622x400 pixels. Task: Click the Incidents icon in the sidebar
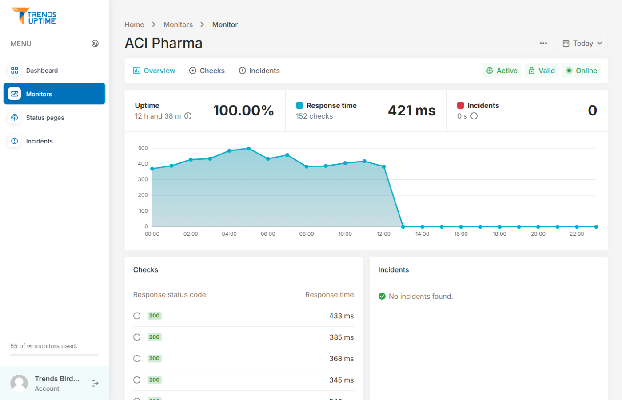click(x=14, y=141)
